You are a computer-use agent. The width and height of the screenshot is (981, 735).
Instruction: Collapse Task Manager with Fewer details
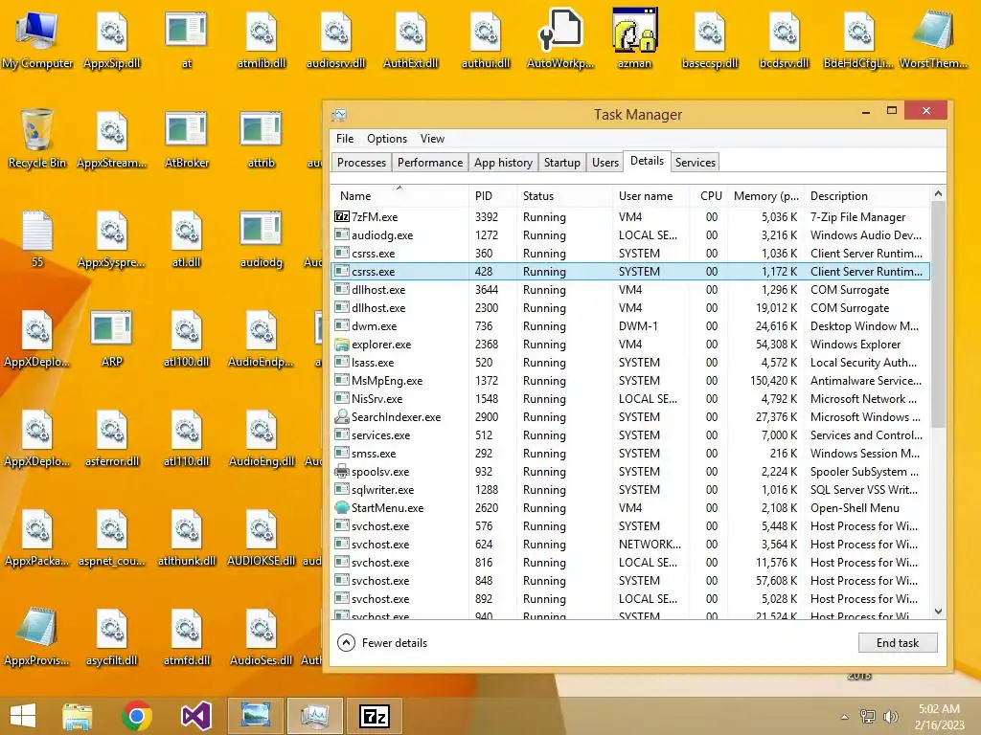coord(382,642)
